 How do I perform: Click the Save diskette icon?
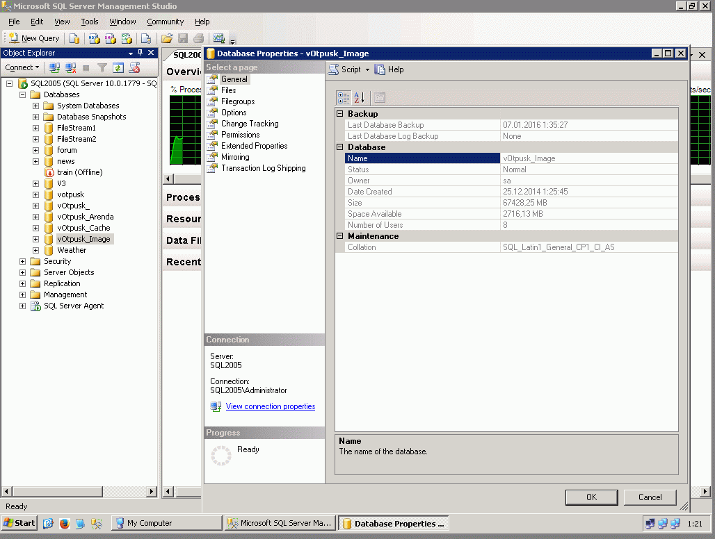[x=183, y=39]
